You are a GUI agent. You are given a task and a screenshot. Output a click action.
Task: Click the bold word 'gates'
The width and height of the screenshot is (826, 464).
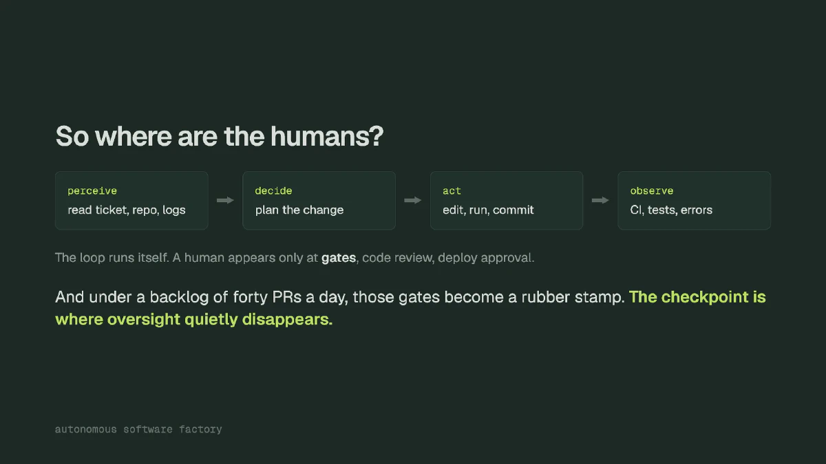click(339, 258)
